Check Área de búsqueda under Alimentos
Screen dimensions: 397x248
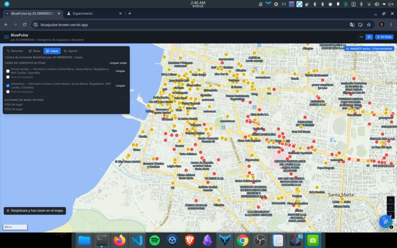click(x=8, y=92)
